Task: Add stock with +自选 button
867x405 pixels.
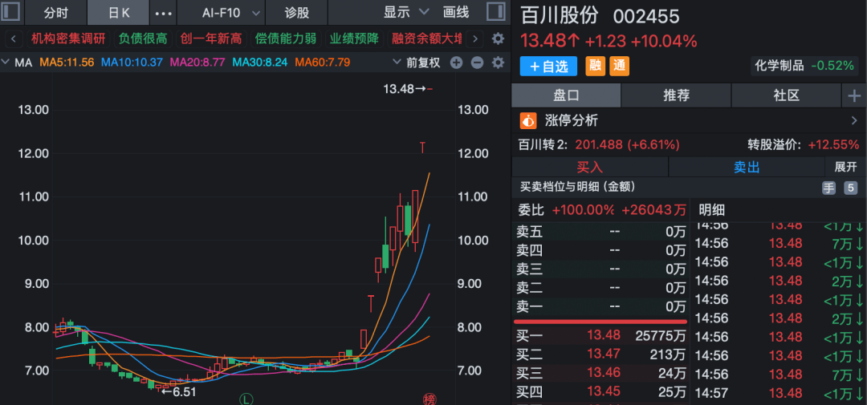Action: point(548,67)
